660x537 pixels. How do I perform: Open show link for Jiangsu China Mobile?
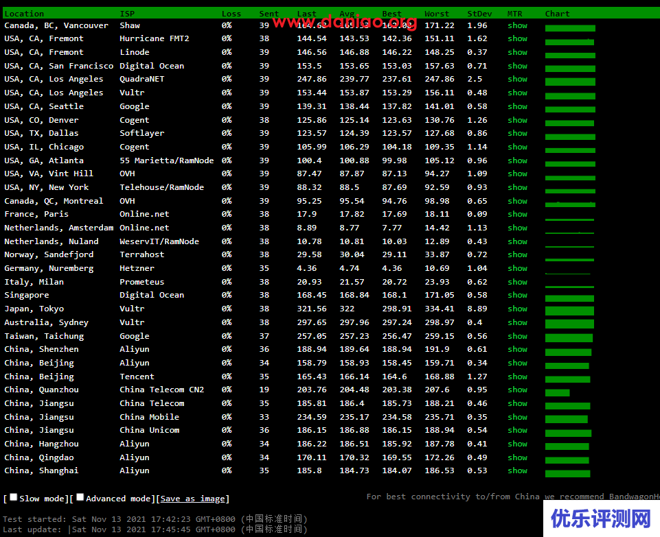(x=517, y=417)
